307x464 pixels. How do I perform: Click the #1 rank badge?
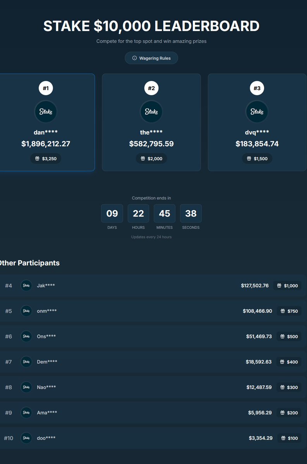pos(46,88)
